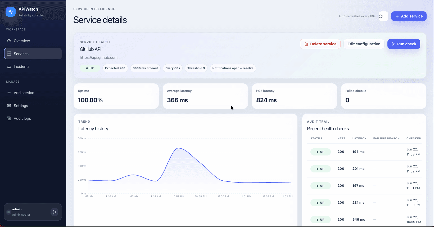This screenshot has height=227, width=434.
Task: Click the CHECKED column header
Action: (x=414, y=139)
